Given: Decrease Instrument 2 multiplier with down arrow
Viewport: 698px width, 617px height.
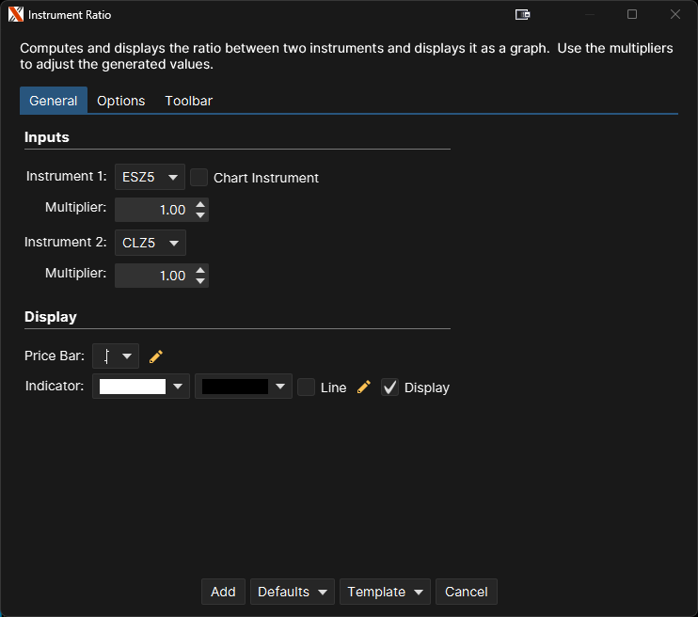Looking at the screenshot, I should click(200, 281).
